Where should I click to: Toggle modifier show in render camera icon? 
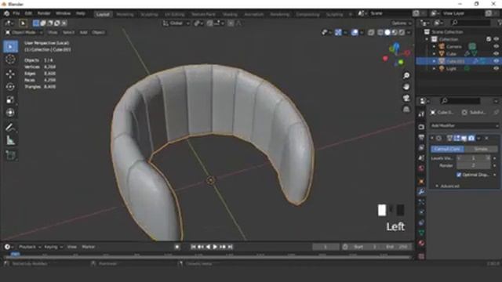[x=471, y=138]
